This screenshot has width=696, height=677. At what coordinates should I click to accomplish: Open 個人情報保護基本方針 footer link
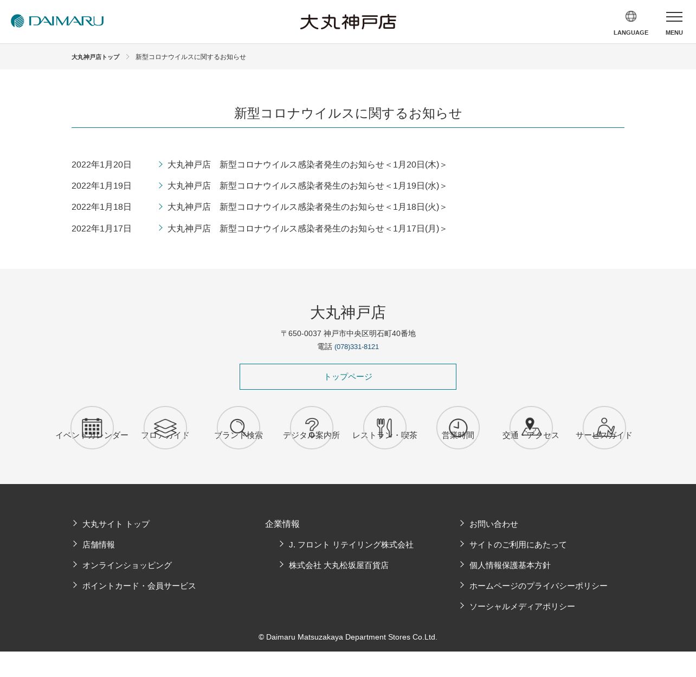510,565
